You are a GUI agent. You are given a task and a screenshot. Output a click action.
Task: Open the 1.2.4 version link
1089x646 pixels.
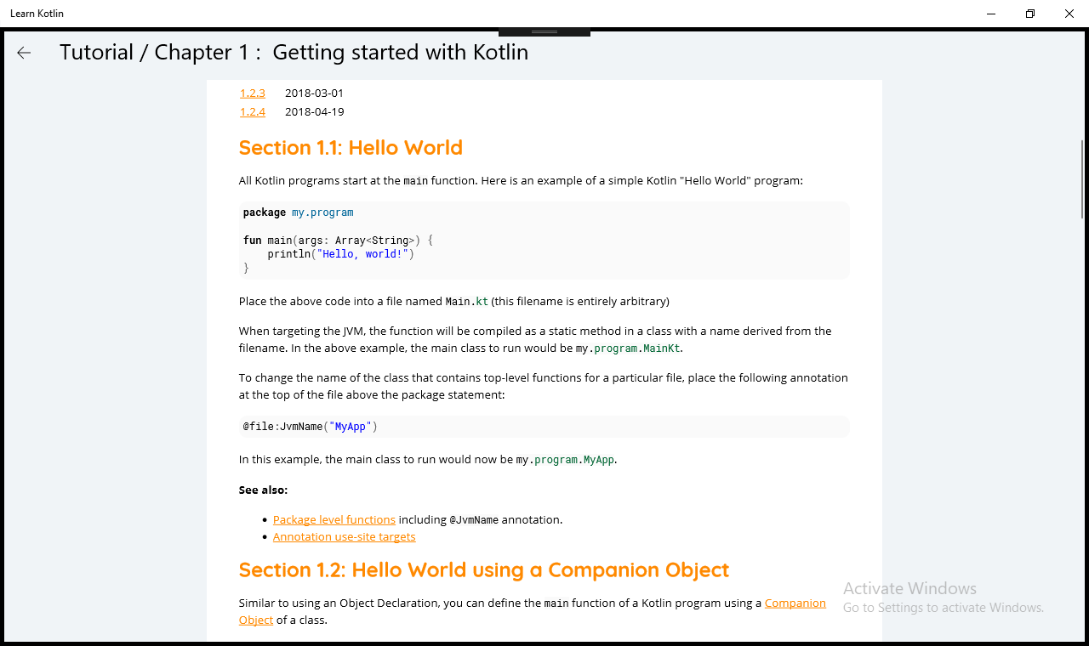click(252, 112)
